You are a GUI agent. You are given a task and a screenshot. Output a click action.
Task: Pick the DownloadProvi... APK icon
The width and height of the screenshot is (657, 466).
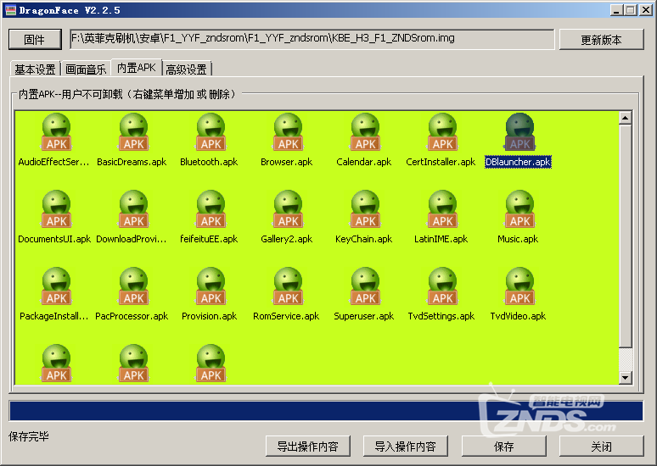[x=133, y=209]
